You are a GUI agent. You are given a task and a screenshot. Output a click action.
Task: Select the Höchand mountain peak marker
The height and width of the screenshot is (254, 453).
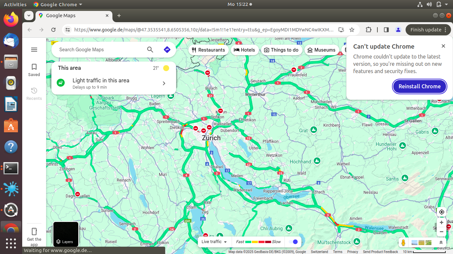(x=317, y=161)
